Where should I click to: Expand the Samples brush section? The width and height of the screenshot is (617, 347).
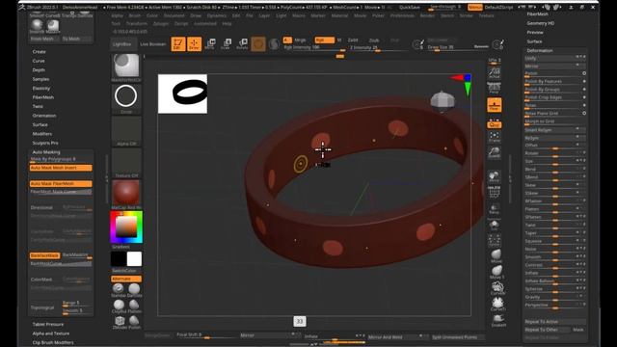click(40, 79)
